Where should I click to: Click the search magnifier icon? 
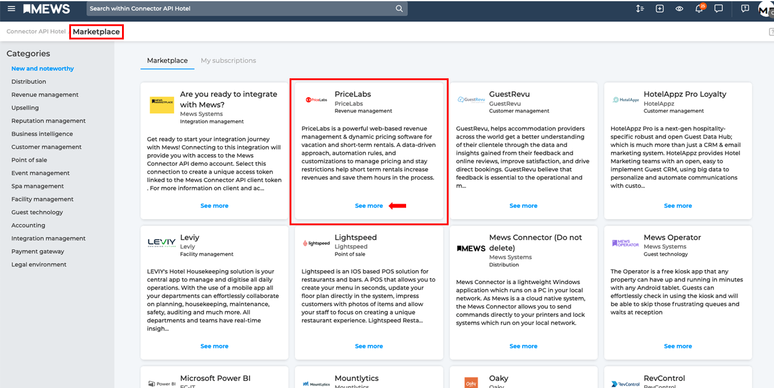tap(399, 9)
